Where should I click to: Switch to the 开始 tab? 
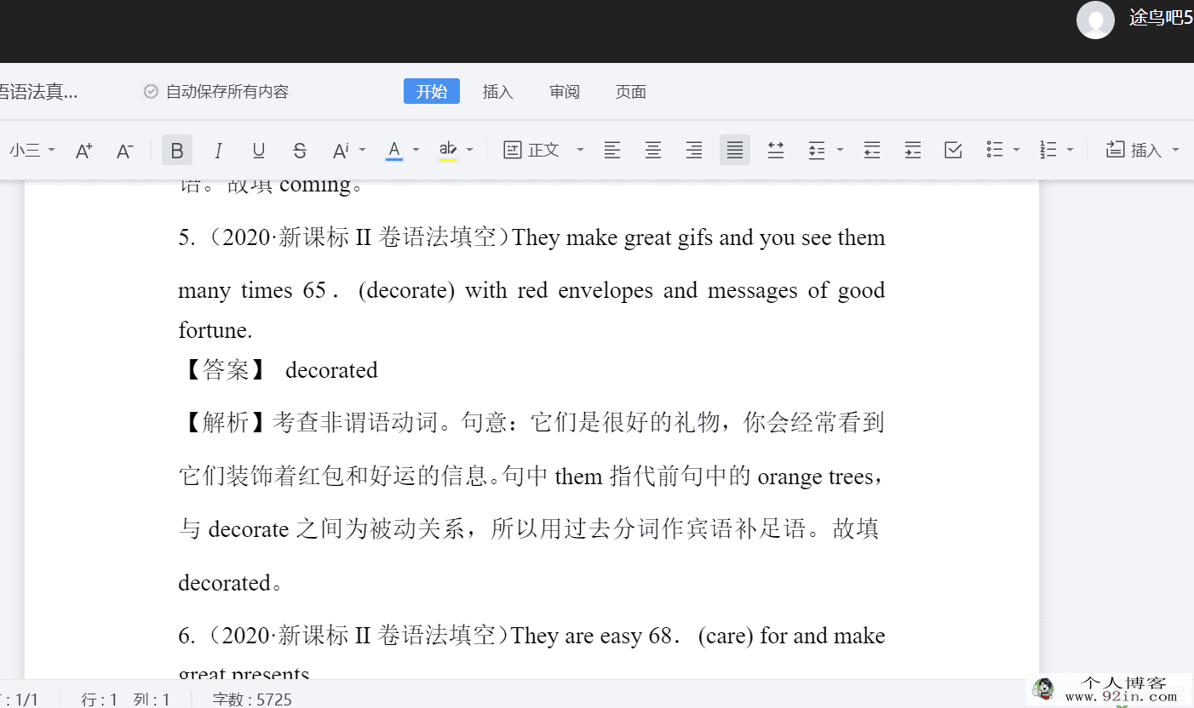[432, 91]
